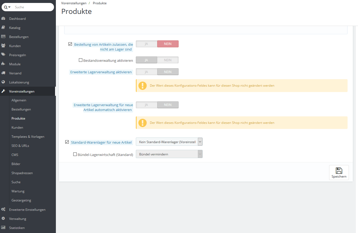The width and height of the screenshot is (358, 233).
Task: Click the Bestellung von Artikeln zulassen label
Action: pyautogui.click(x=103, y=47)
